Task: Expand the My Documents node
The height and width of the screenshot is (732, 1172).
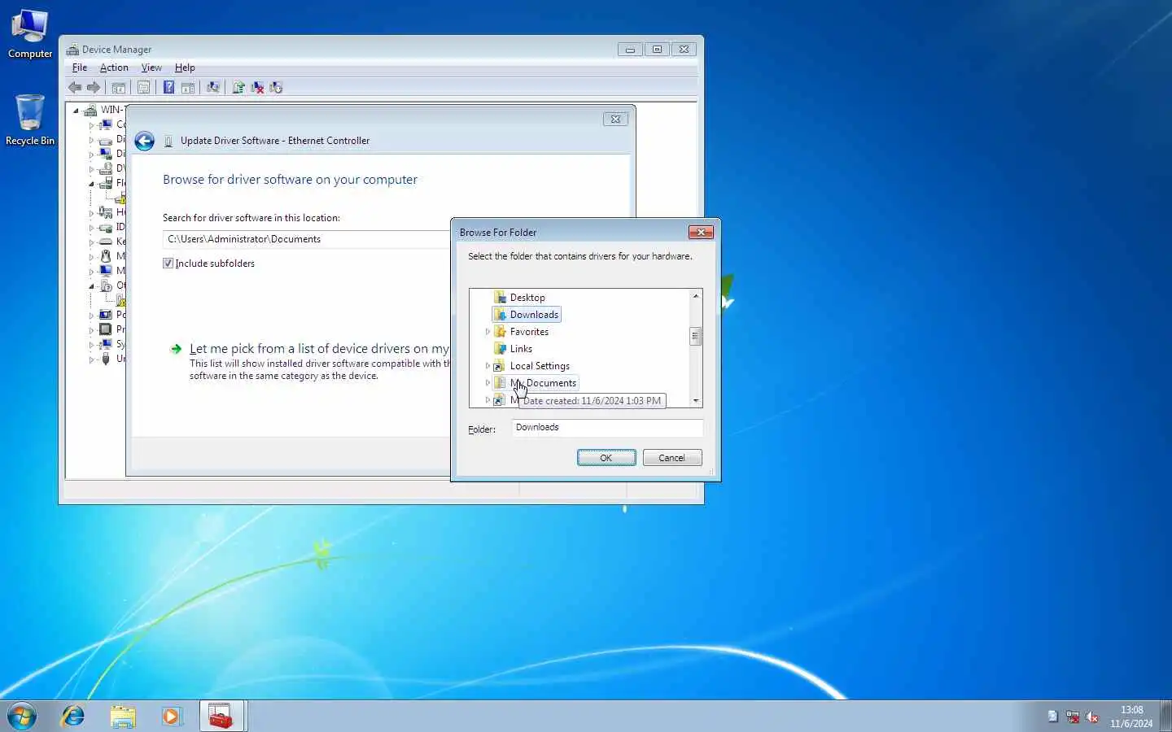Action: click(x=488, y=383)
